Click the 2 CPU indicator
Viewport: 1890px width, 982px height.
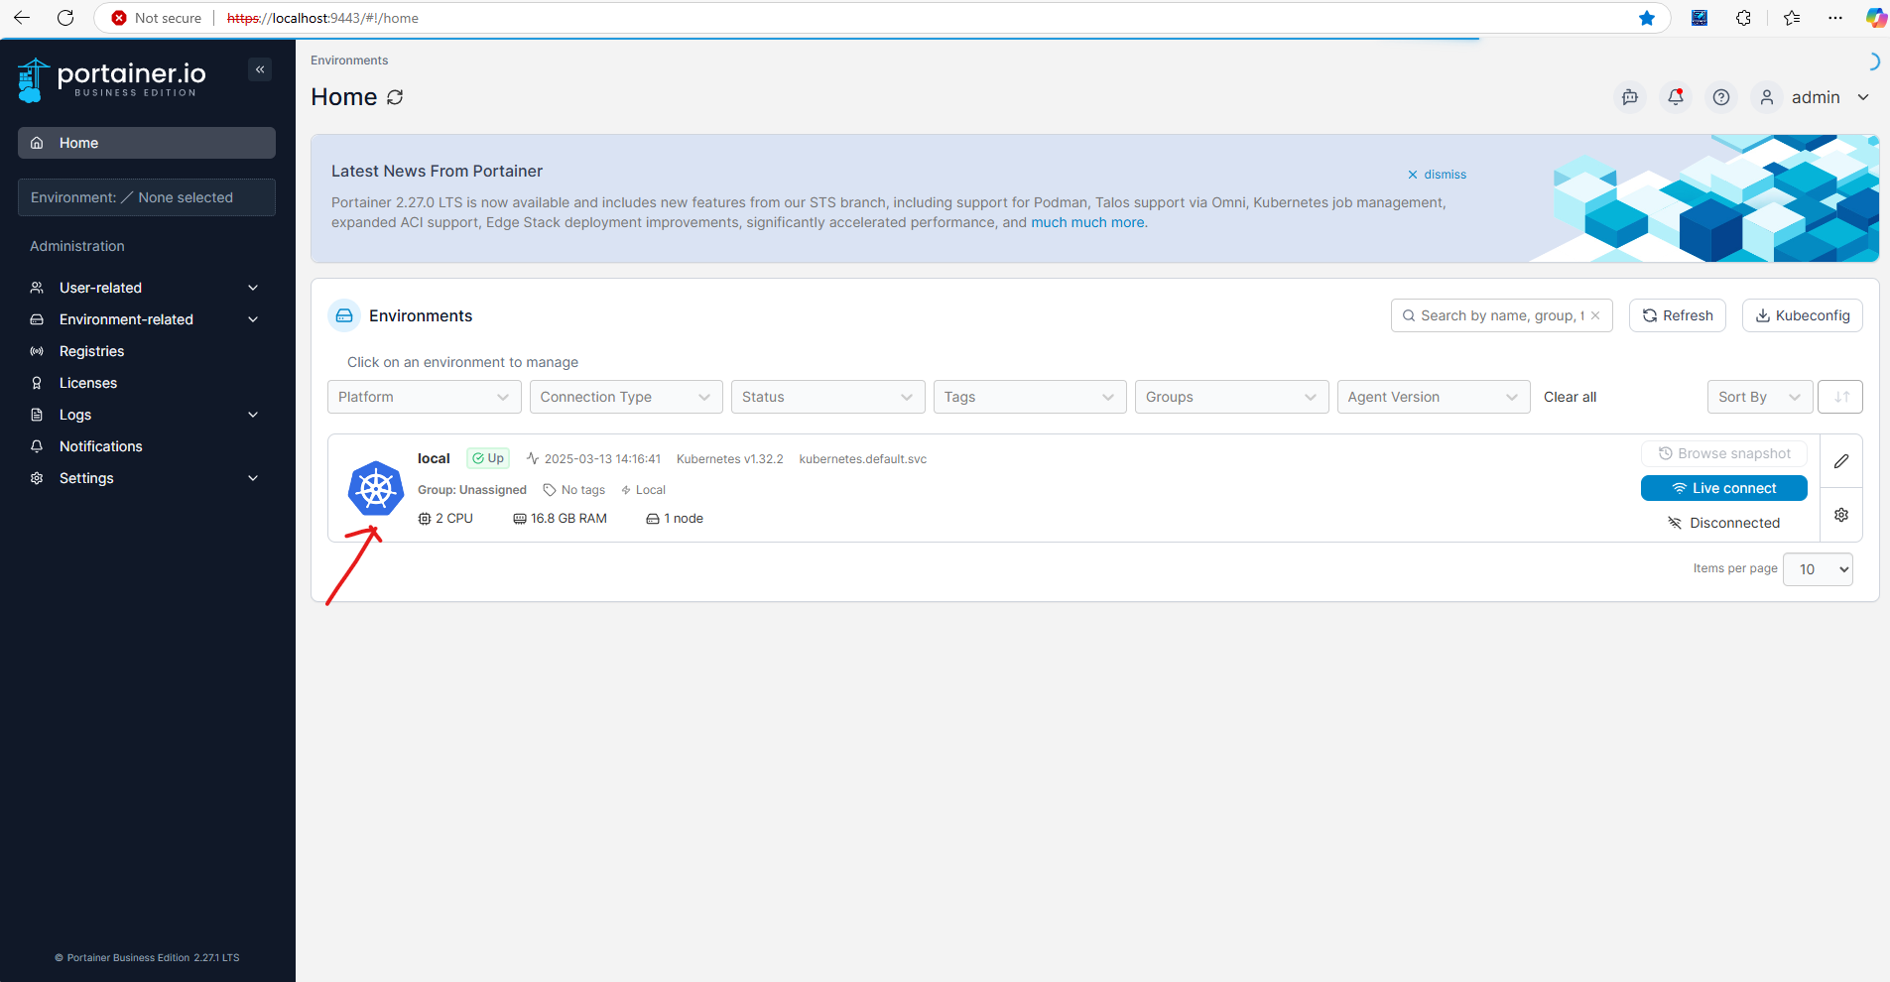click(x=445, y=519)
